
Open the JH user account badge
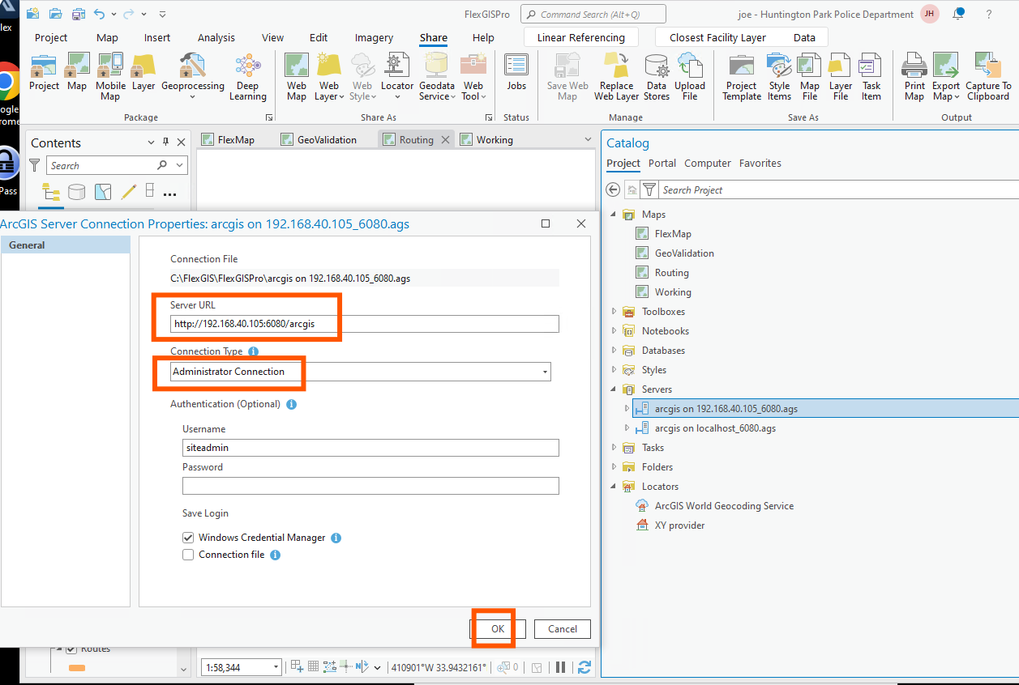pyautogui.click(x=930, y=14)
